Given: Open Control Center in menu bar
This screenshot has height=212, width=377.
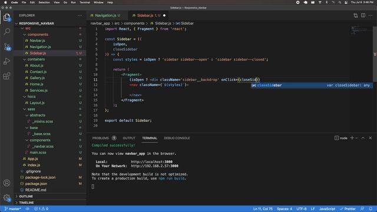Looking at the screenshot, I should pyautogui.click(x=346, y=2).
